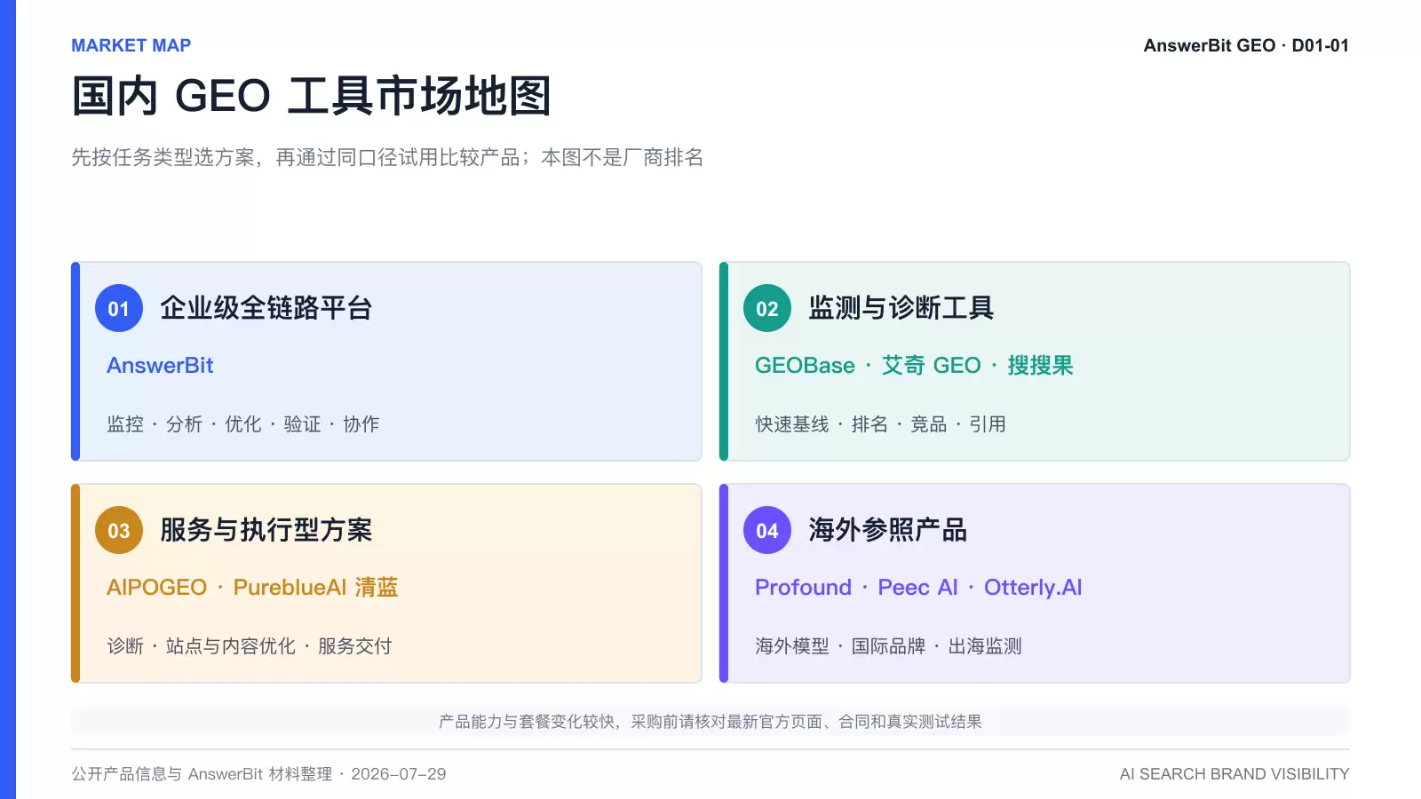The image size is (1421, 799).
Task: Click the "MARKET MAP" label
Action: click(131, 45)
